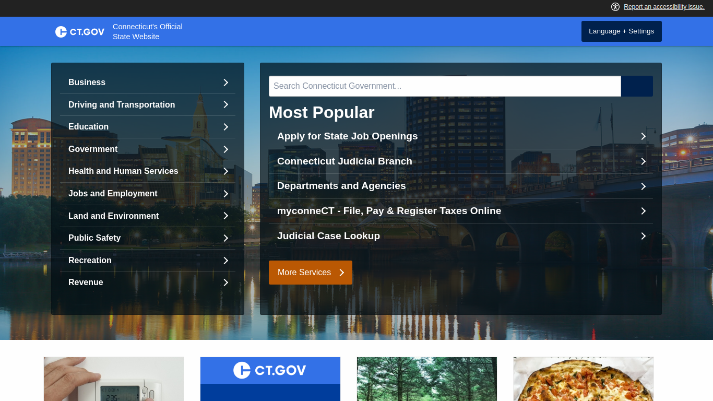Click the text Connecticut's Official State Website
Viewport: 713px width, 401px height.
[x=148, y=32]
